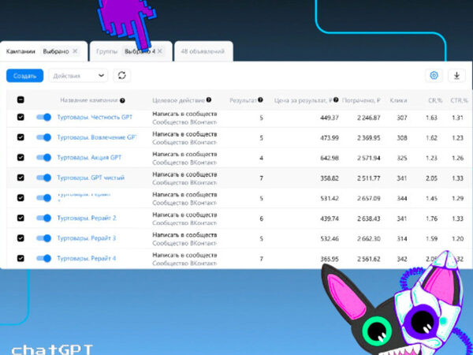The width and height of the screenshot is (473, 355).
Task: Toggle off campaign Туртовары. Честность GPT
Action: click(x=44, y=118)
